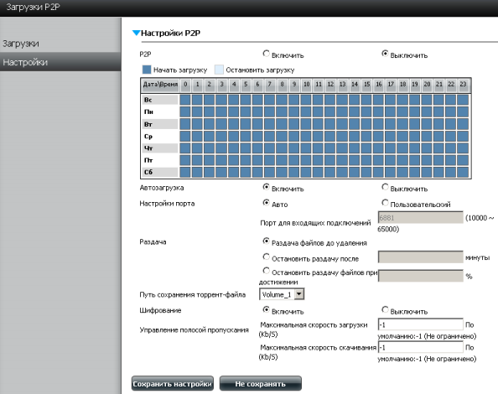This screenshot has width=498, height=394.
Task: Collapse the Настройки P2P section triangle
Action: point(137,33)
